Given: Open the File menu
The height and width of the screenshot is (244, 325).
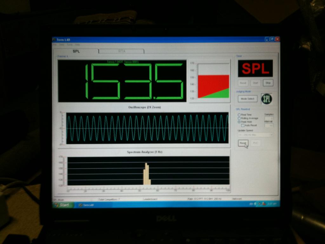Looking at the screenshot, I should coord(55,44).
